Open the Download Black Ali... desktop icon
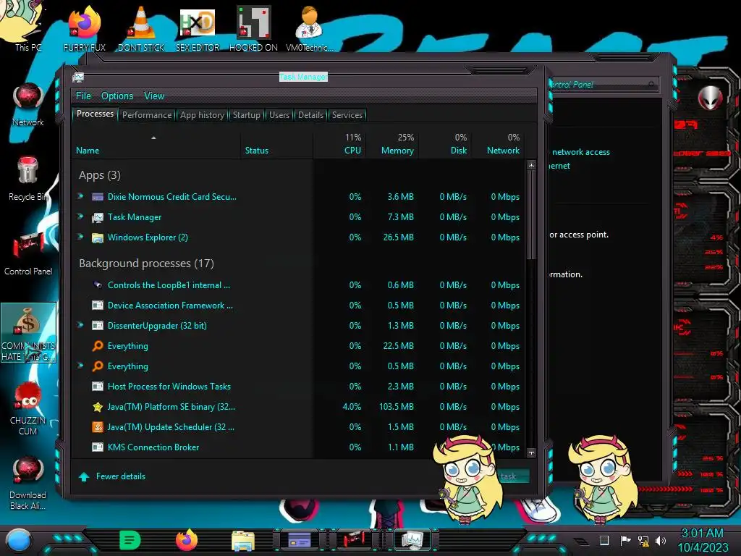Viewport: 741px width, 556px height. tap(28, 471)
